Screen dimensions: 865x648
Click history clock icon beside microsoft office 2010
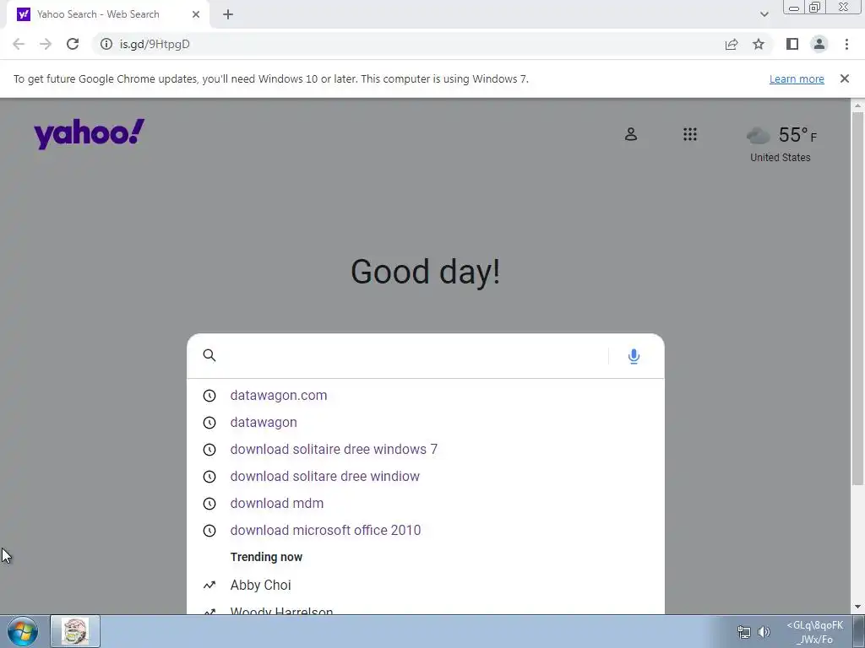coord(209,531)
